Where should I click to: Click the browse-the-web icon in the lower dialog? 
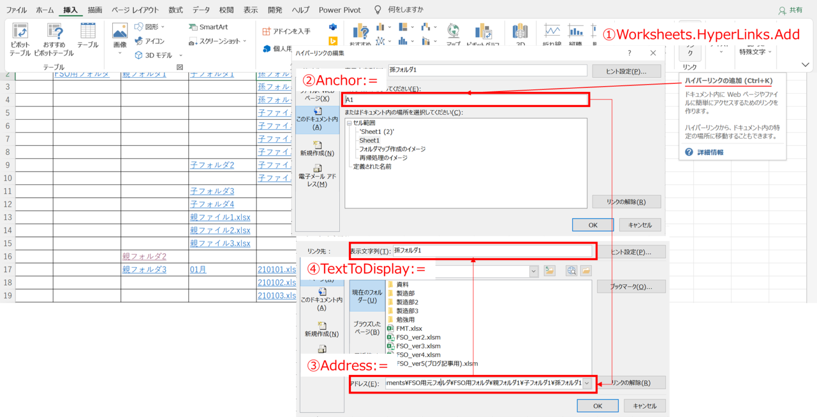coord(572,271)
